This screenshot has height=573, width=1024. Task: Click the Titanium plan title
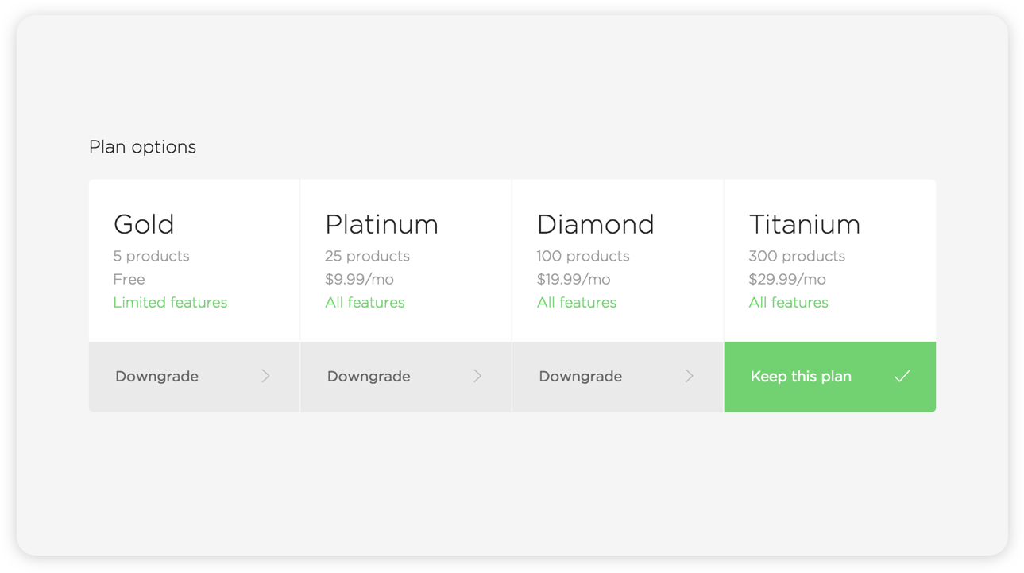pyautogui.click(x=805, y=224)
